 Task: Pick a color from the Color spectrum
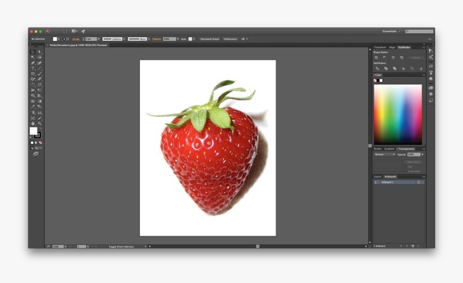click(x=398, y=114)
